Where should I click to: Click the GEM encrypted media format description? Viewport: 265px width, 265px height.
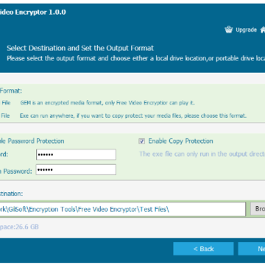(107, 103)
